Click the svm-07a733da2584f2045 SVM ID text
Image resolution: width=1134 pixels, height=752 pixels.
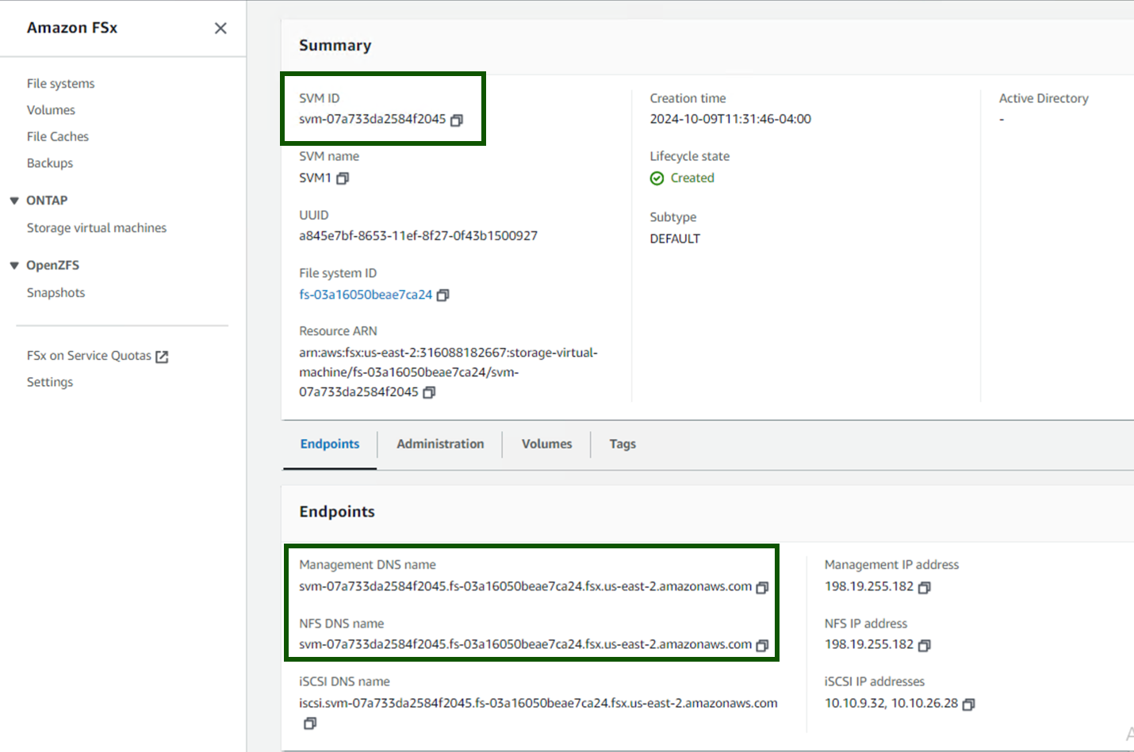point(372,119)
